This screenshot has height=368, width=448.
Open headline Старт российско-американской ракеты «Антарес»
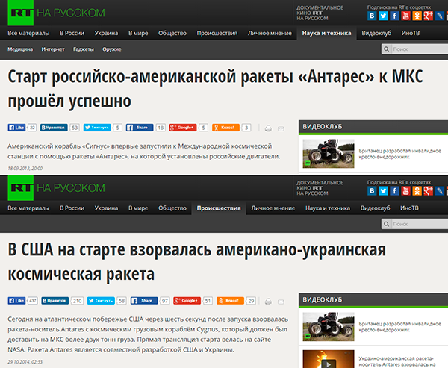click(215, 89)
